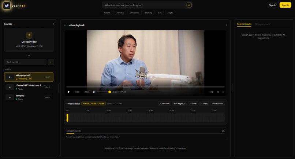Play the I Tested GPT-6 Astra thumbnail
The width and height of the screenshot is (295, 159).
(x=10, y=87)
